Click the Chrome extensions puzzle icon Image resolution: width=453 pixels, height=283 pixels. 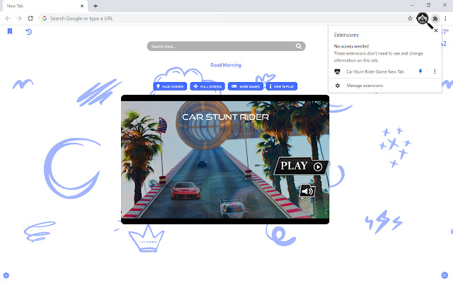[435, 18]
